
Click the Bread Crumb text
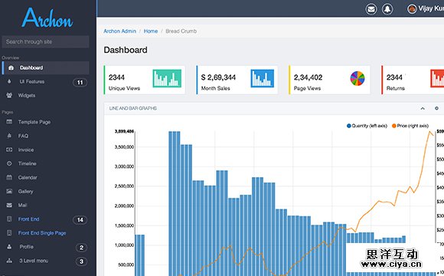pyautogui.click(x=181, y=31)
